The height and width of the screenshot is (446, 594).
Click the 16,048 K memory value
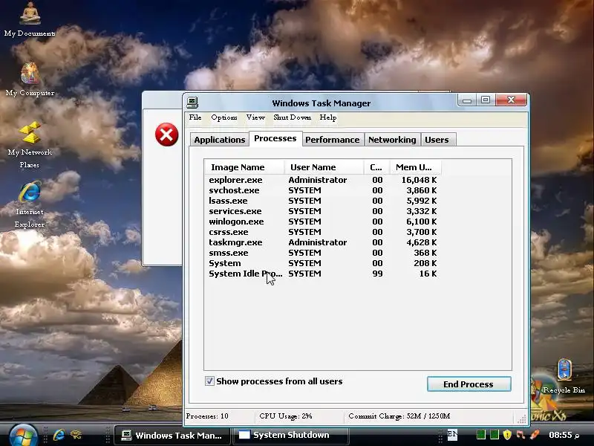pyautogui.click(x=419, y=180)
